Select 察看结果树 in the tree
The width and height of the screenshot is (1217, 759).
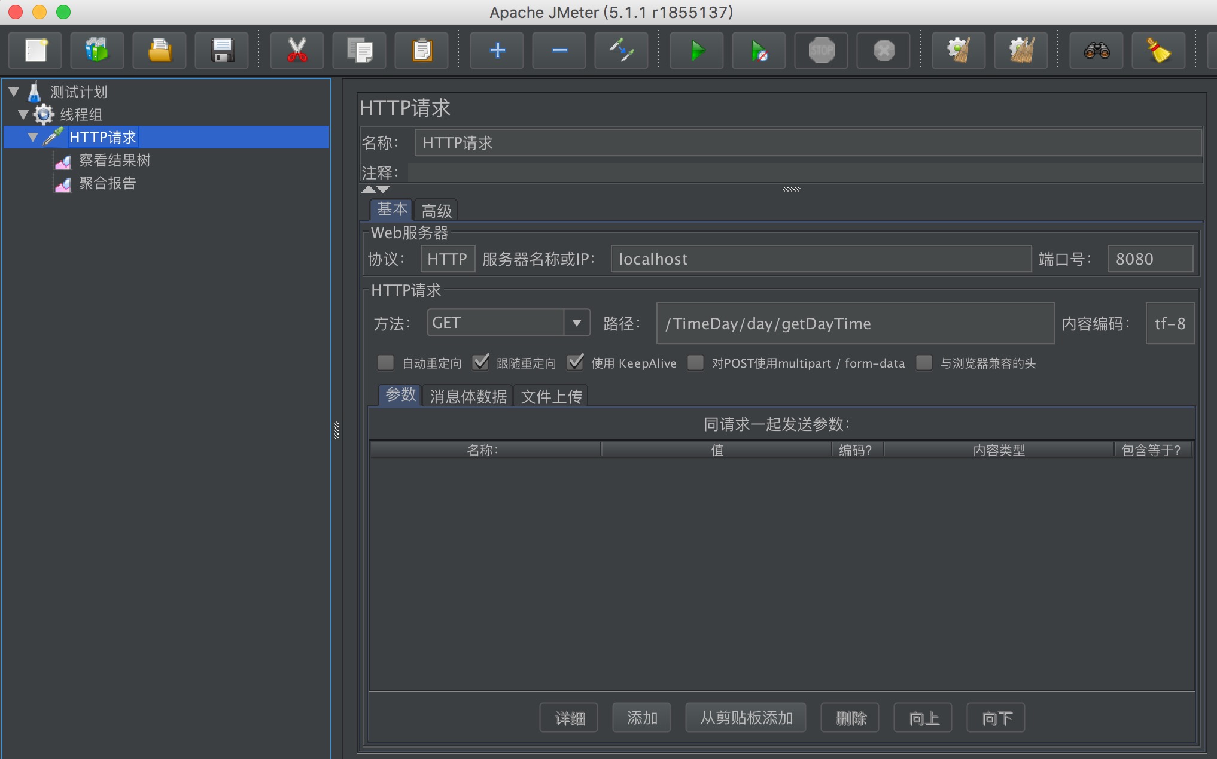(114, 160)
